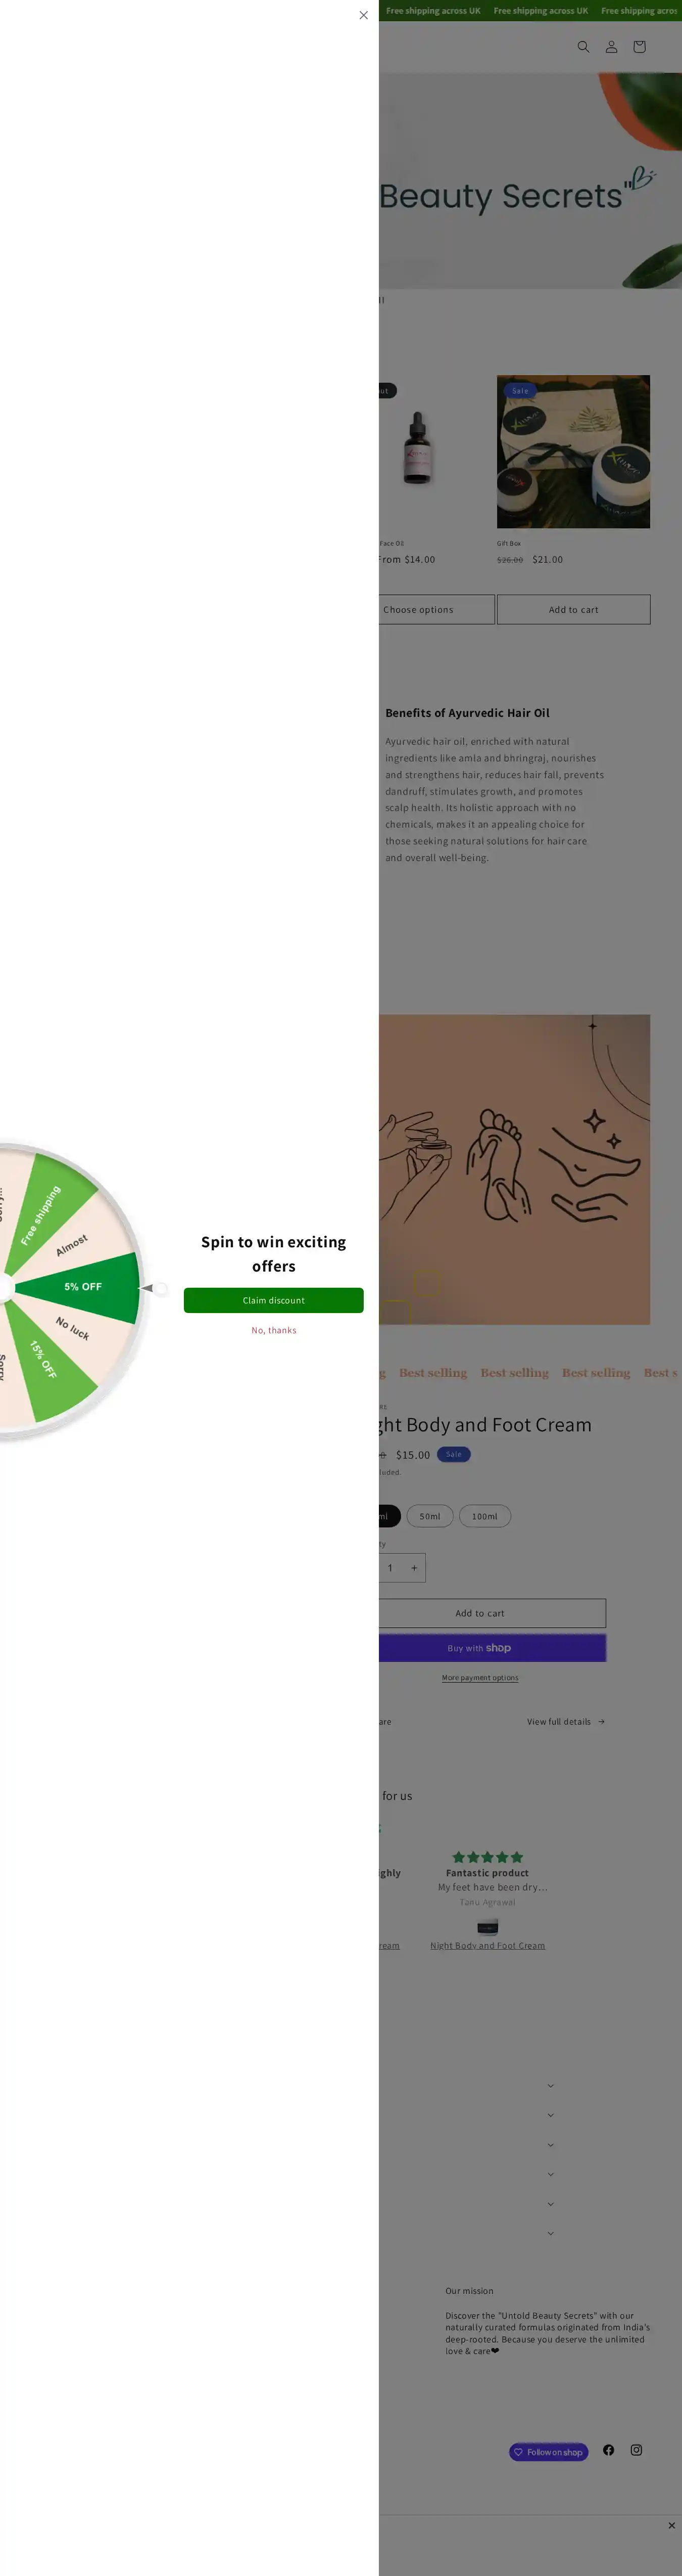
Task: Click the account login icon
Action: (x=611, y=47)
